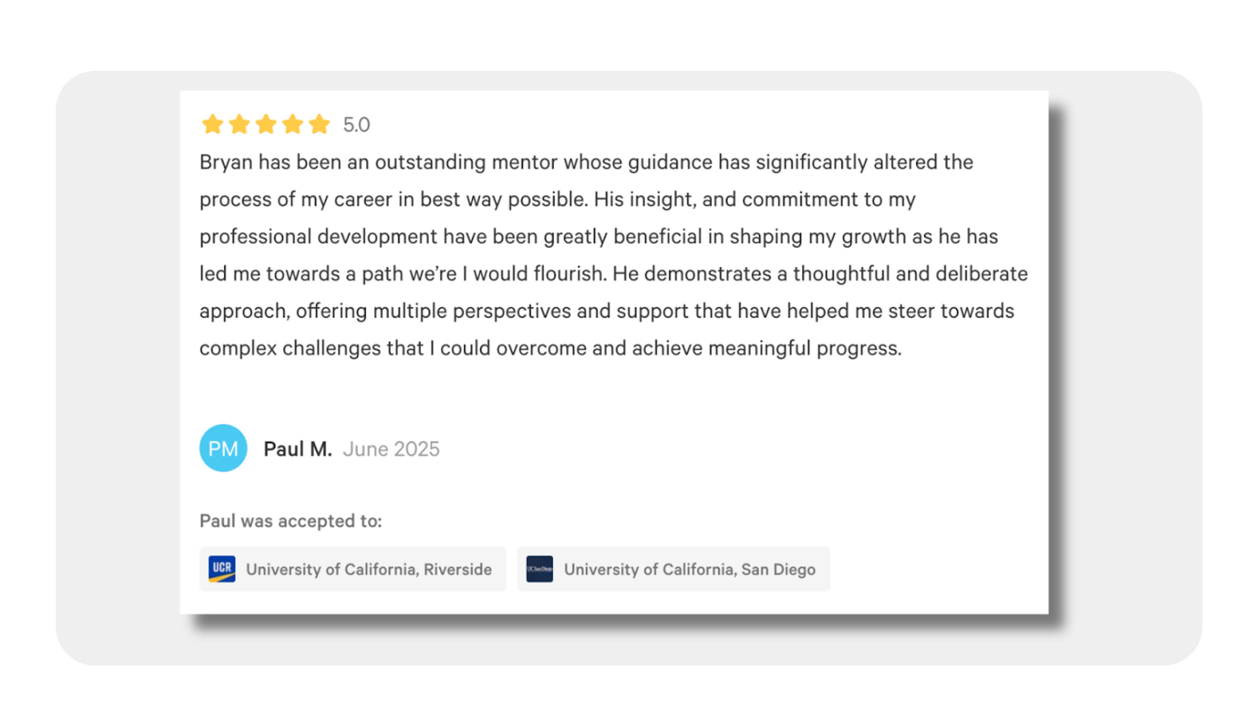The image size is (1258, 707).
Task: Click the third yellow rating star
Action: pos(266,124)
